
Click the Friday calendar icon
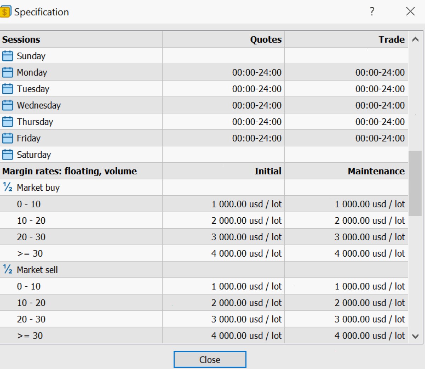pos(7,138)
